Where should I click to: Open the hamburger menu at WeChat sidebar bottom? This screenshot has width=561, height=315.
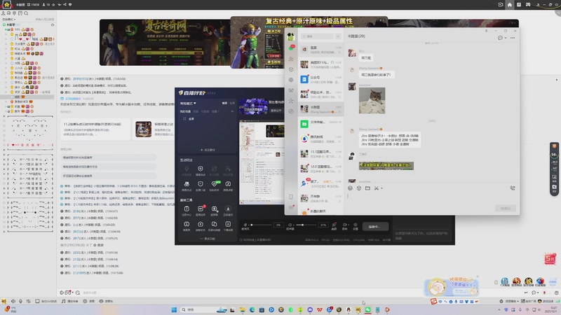[291, 207]
